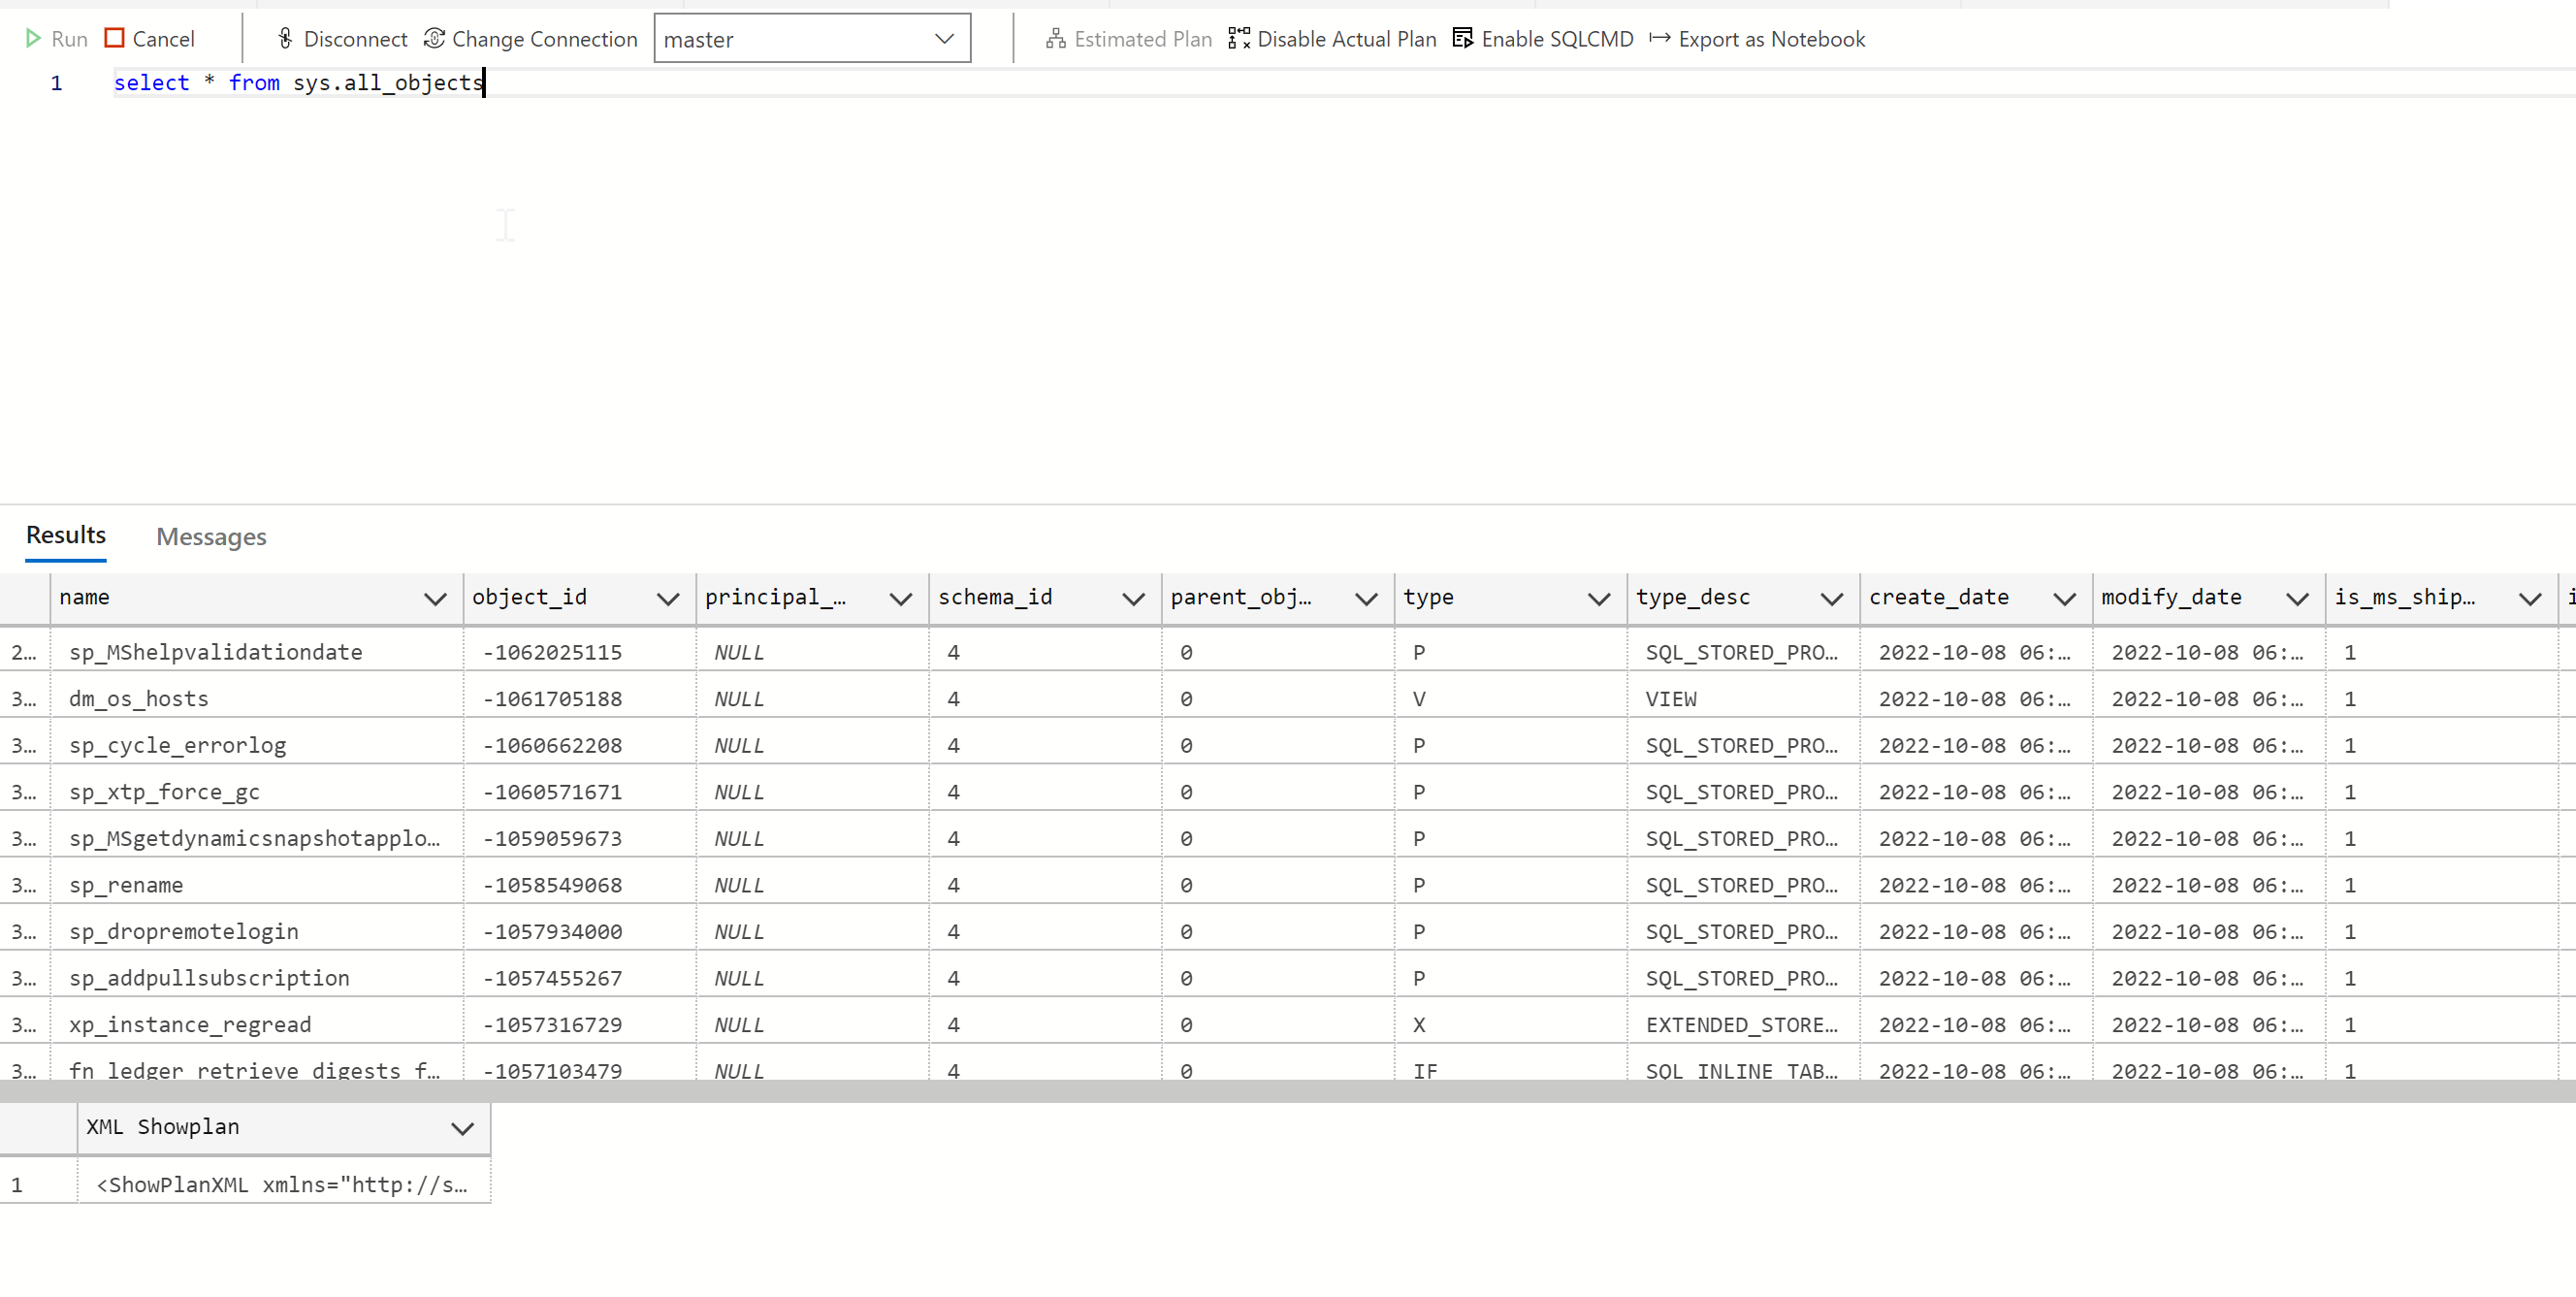Click the Export as Notebook icon

tap(1659, 38)
